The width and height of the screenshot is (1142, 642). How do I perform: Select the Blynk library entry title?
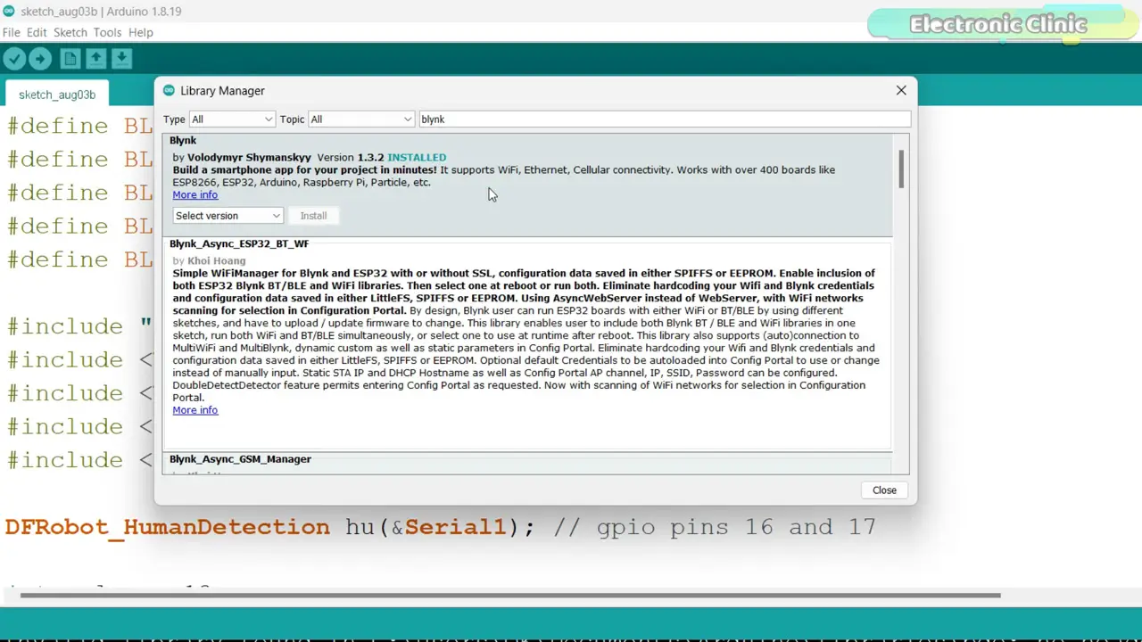pos(183,140)
